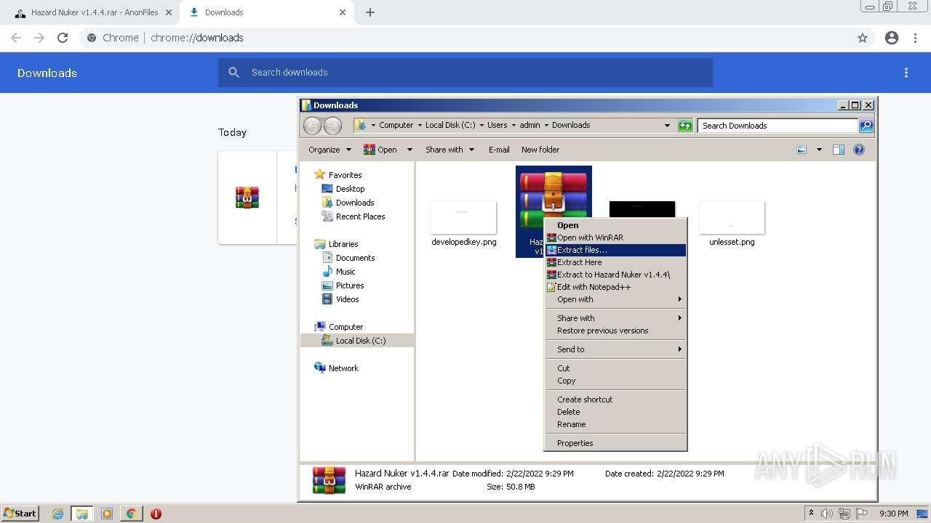
Task: Focus the Search downloads field
Action: [465, 73]
